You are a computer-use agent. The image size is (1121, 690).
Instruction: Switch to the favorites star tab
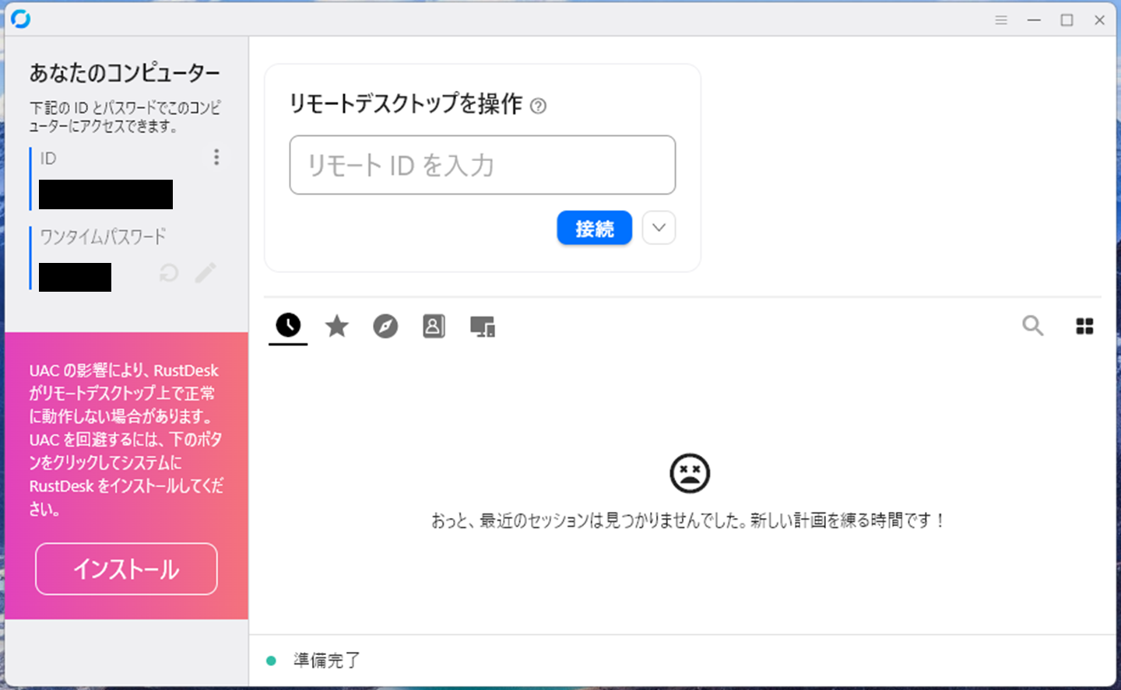click(337, 326)
